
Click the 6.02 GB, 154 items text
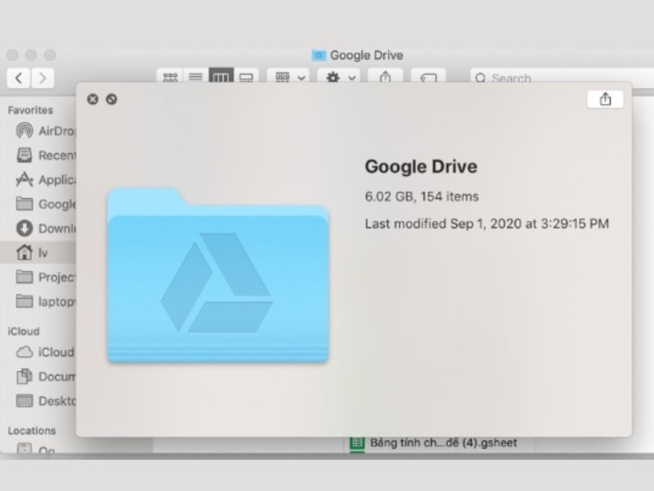tap(422, 196)
